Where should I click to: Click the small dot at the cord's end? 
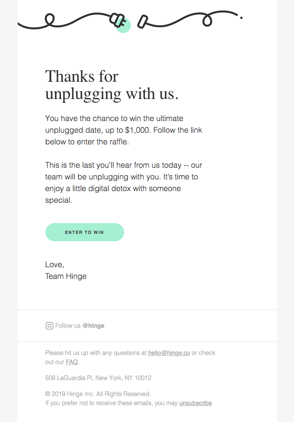241,18
